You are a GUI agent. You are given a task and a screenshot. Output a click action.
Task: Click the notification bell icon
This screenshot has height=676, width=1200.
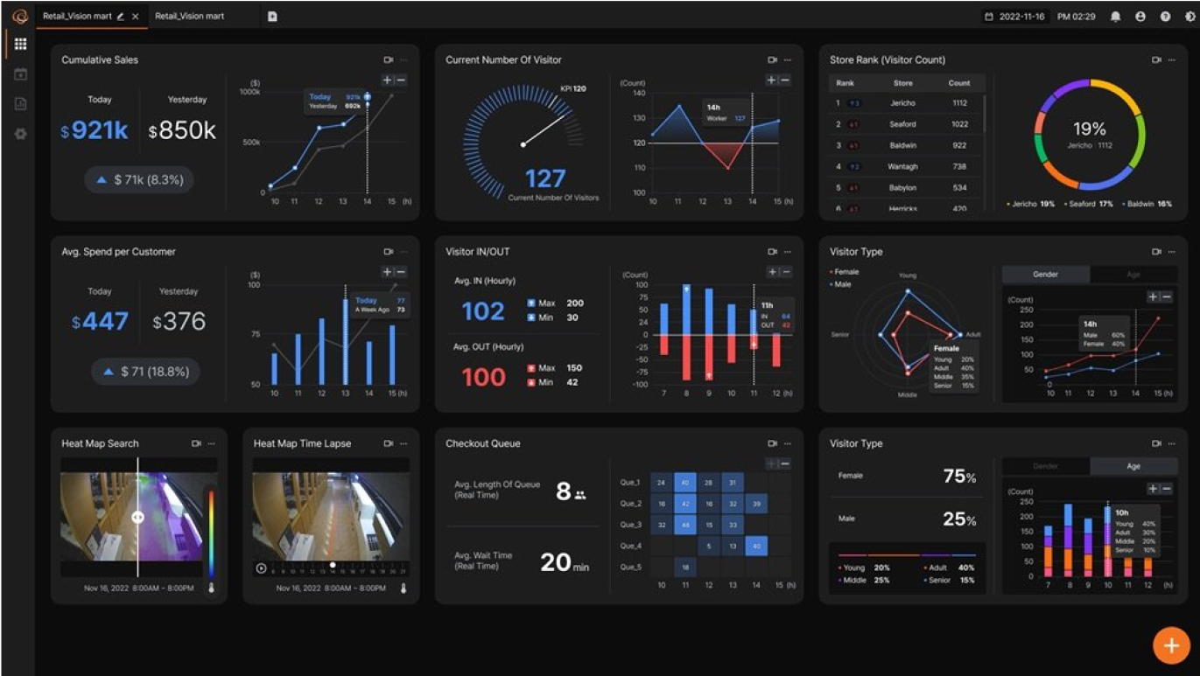(1115, 17)
